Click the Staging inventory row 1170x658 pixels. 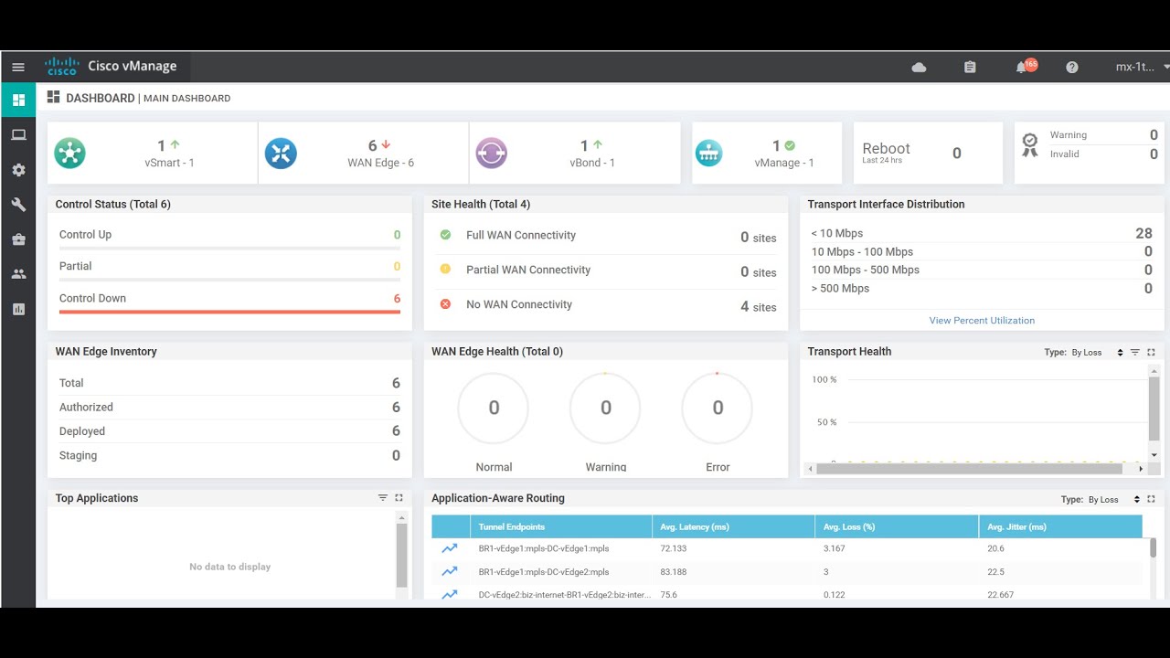coord(229,455)
